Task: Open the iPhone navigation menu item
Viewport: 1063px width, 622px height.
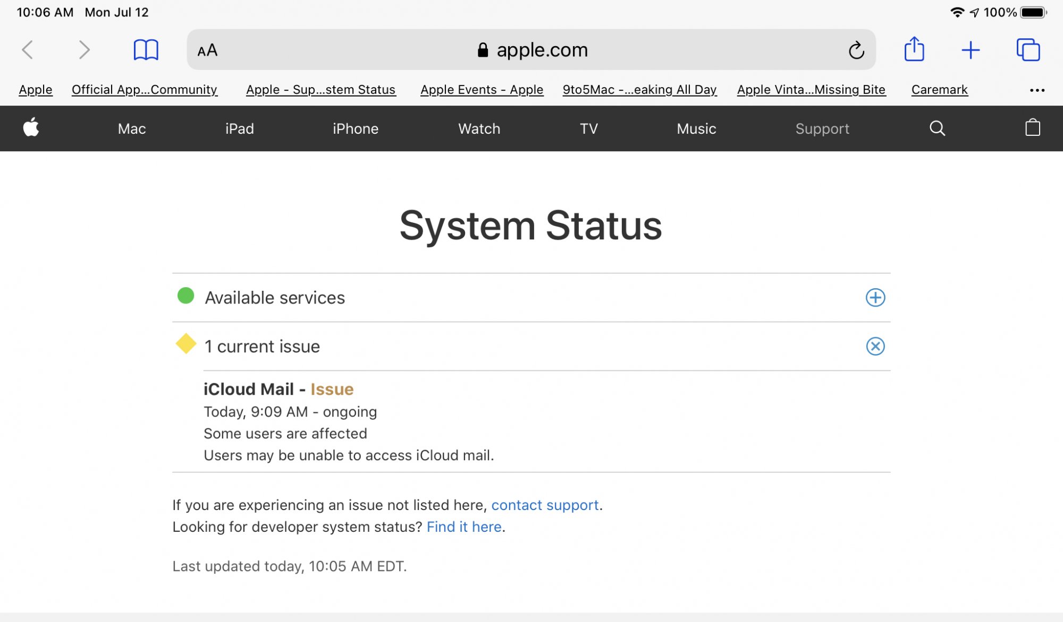Action: [356, 128]
